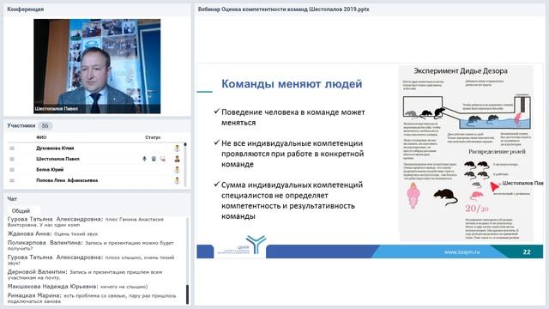Tick the checkbox beside Попова Лена Афанасьевна
Image resolution: width=549 pixels, height=309 pixels.
tap(12, 180)
